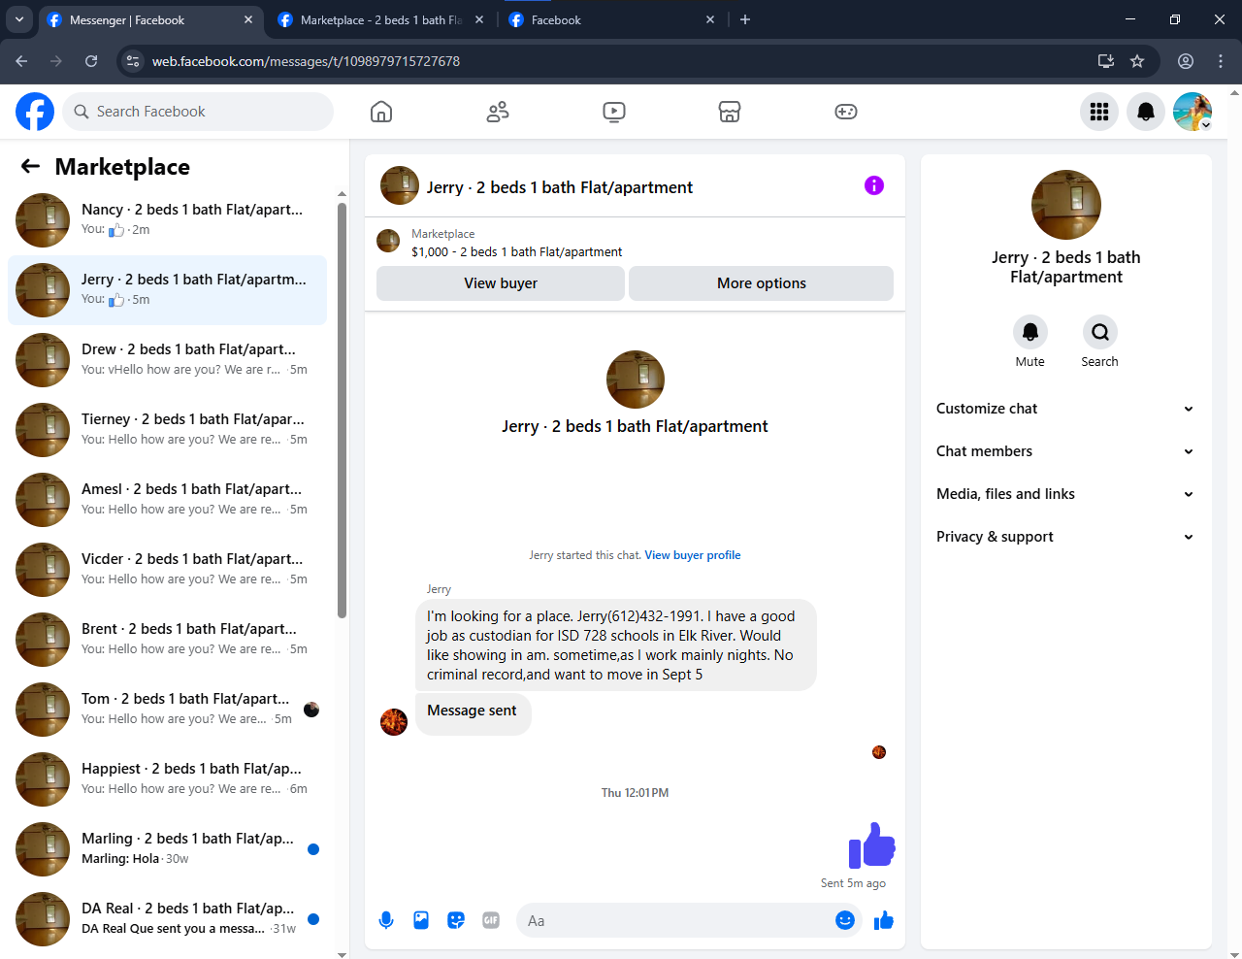This screenshot has height=959, width=1242.
Task: Open account profile picture menu
Action: tap(1193, 112)
